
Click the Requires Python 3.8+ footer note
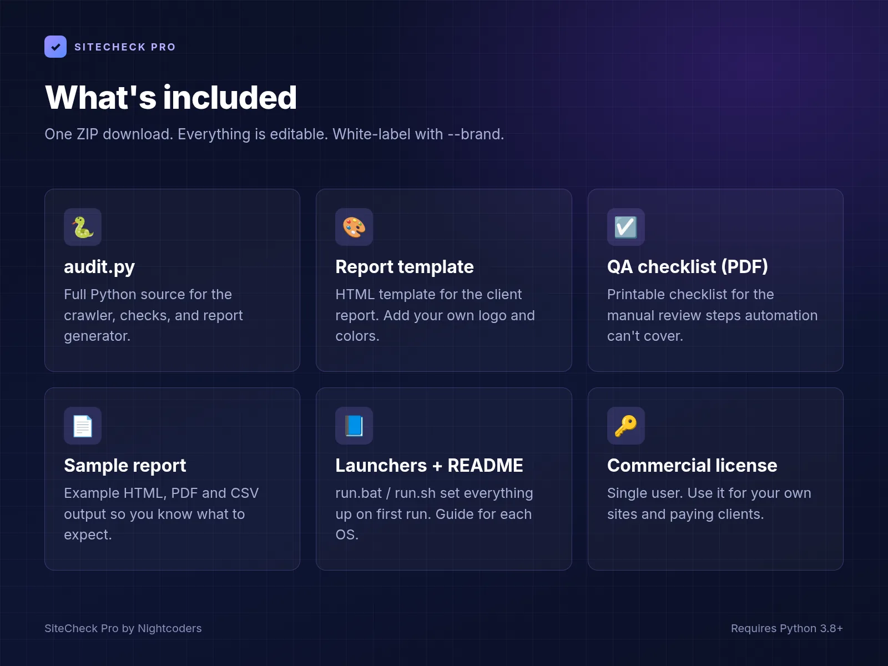click(787, 628)
